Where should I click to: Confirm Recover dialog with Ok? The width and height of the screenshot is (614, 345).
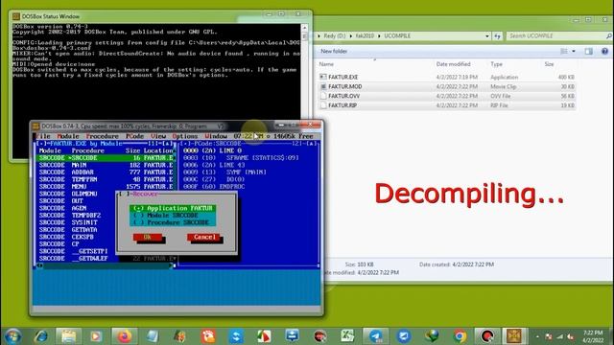click(147, 237)
